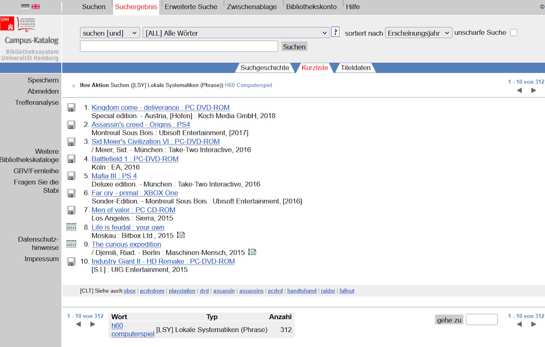Open the 'Far cry - primal : XBOX One' title
The image size is (545, 347).
tap(134, 193)
